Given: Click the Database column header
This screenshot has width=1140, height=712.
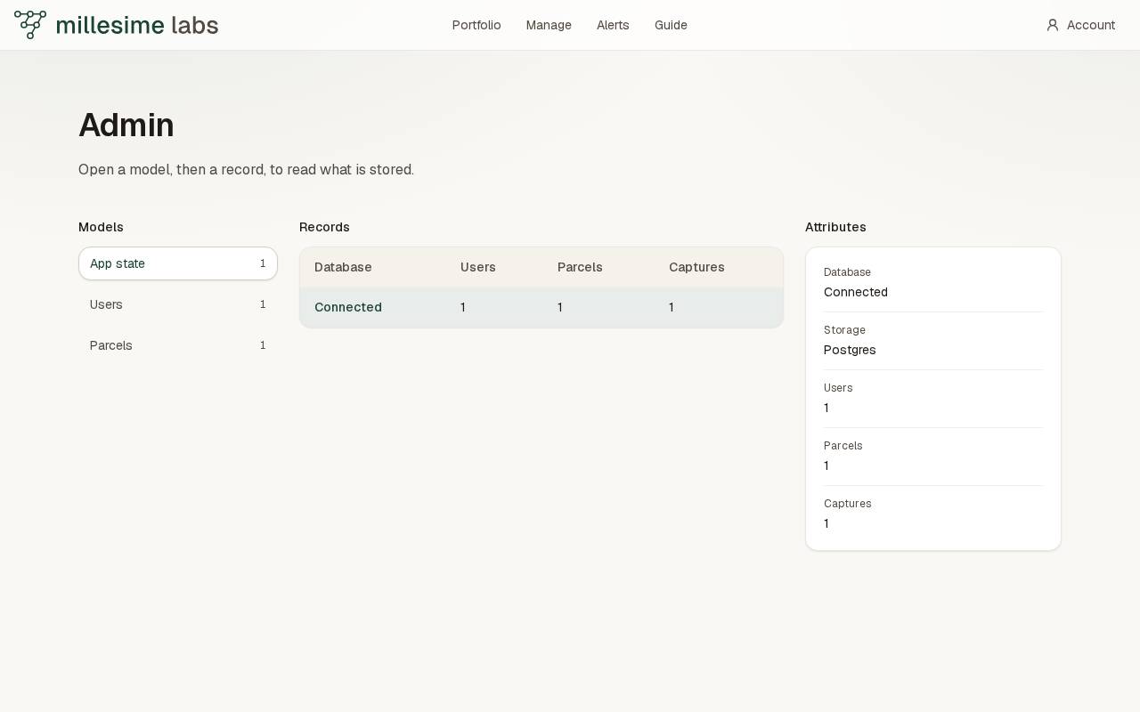Looking at the screenshot, I should (x=343, y=267).
